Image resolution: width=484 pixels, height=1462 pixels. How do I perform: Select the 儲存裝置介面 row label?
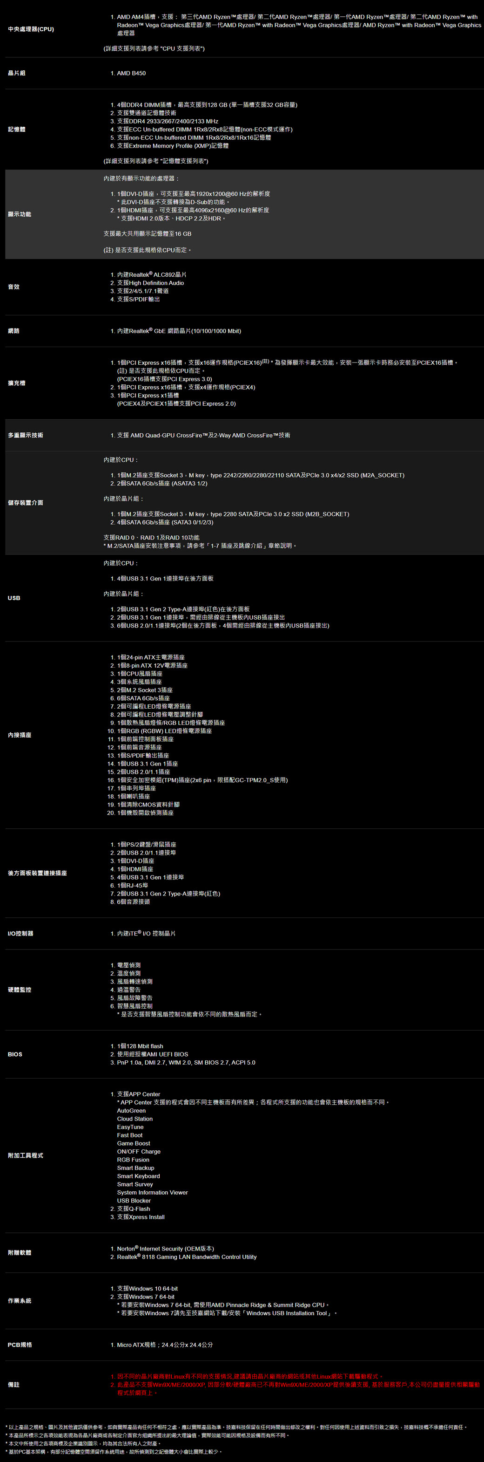click(x=26, y=503)
